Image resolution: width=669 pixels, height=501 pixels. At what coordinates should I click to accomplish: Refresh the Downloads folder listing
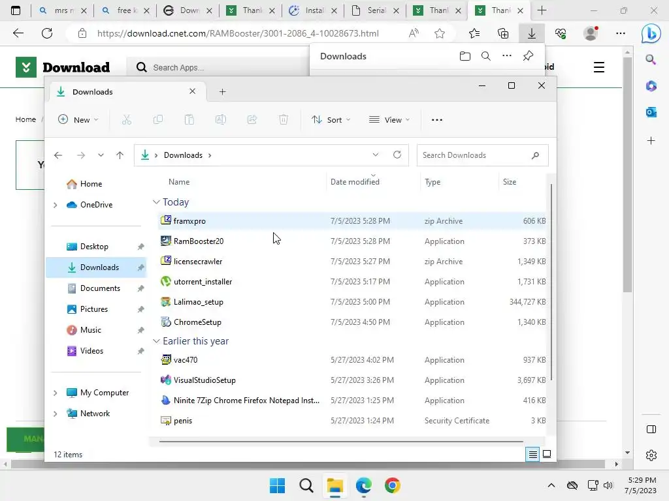pos(397,155)
